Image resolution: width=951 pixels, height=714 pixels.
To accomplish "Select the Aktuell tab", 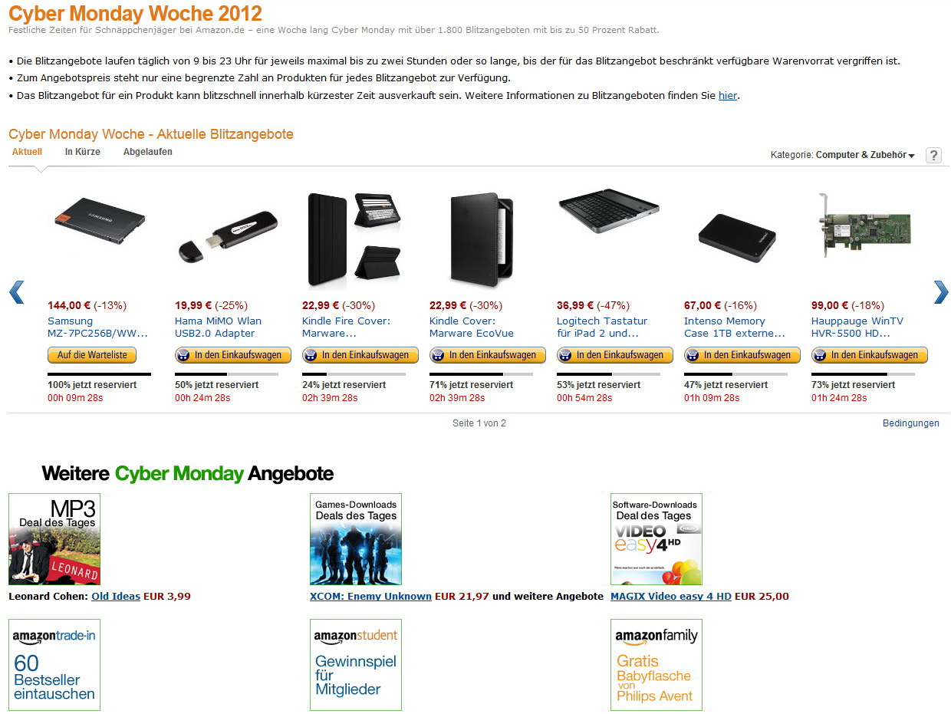I will point(27,152).
